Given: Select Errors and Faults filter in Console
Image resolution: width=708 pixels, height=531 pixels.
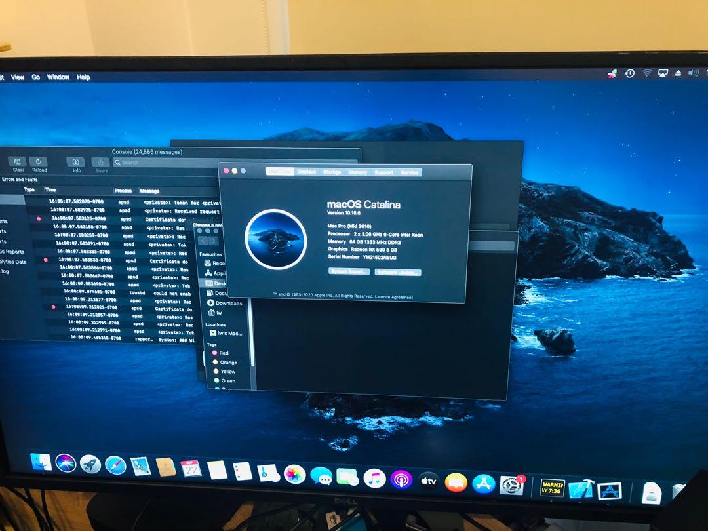Looking at the screenshot, I should point(20,179).
